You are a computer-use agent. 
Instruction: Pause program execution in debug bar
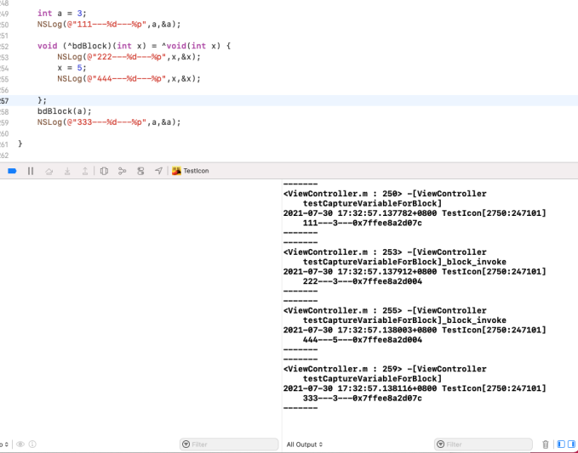click(31, 171)
